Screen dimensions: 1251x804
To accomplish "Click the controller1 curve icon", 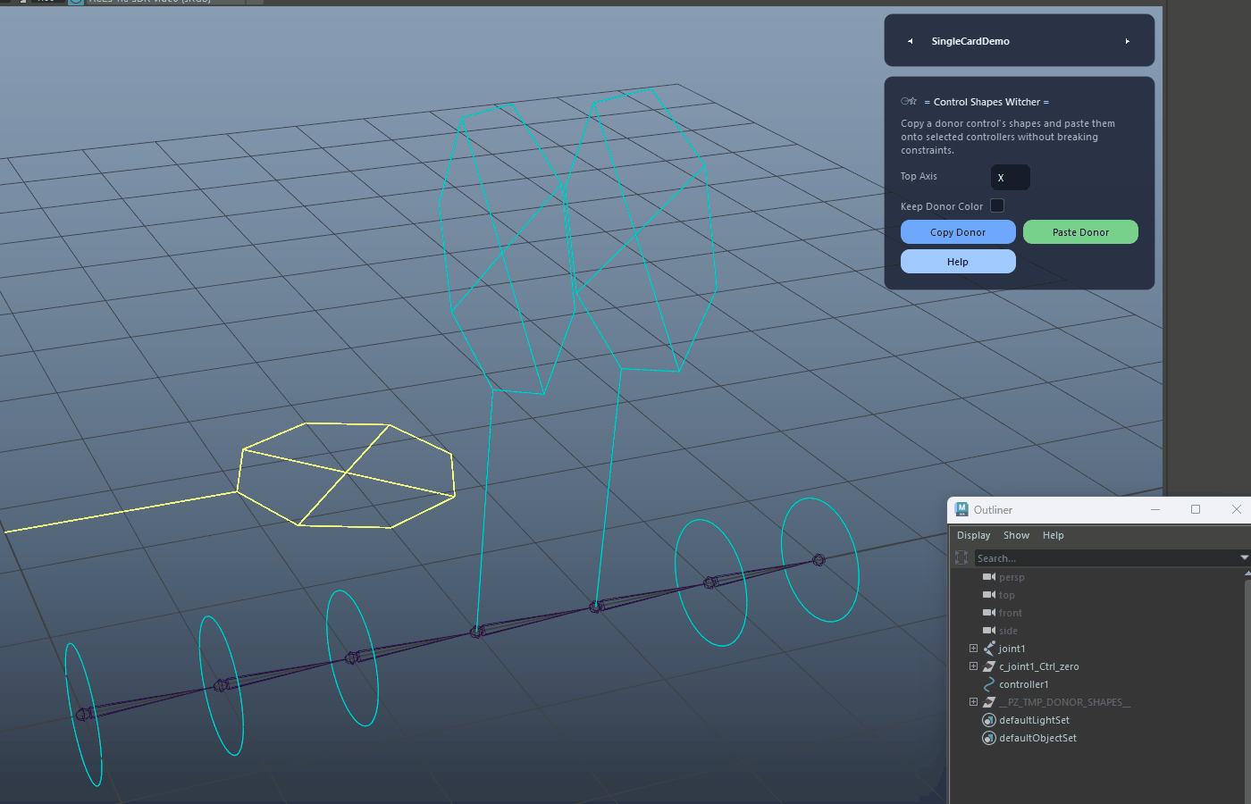I will pos(989,684).
